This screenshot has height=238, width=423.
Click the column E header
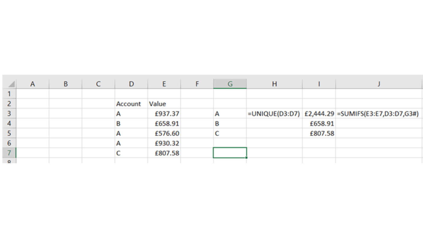click(x=164, y=84)
